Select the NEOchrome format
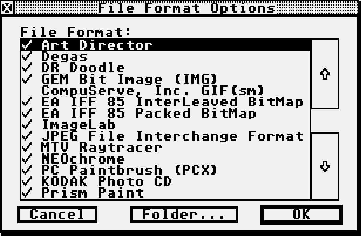The height and width of the screenshot is (236, 361). point(166,159)
